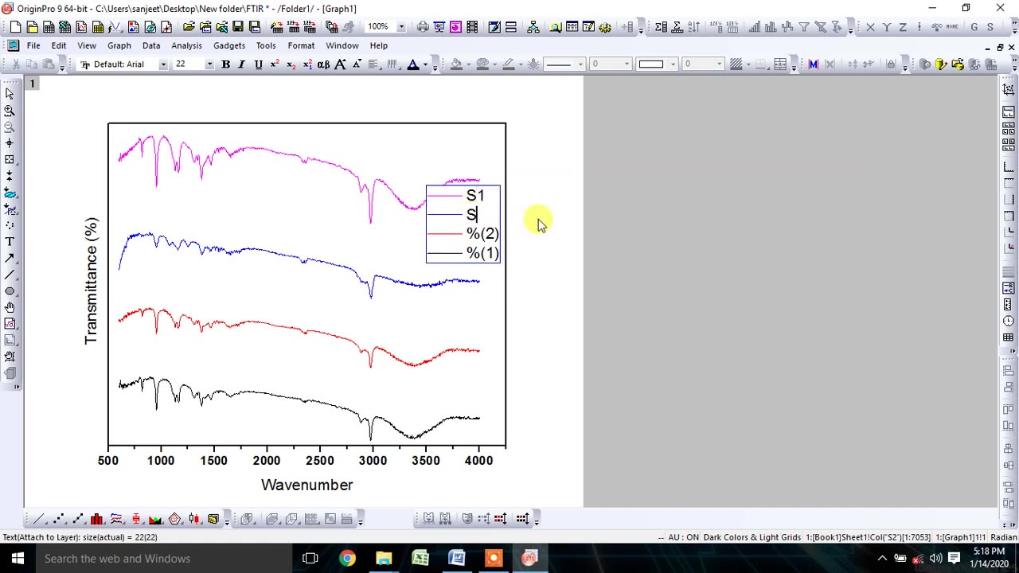
Task: Click the Add Data Filter funnel icon
Action: 804,27
